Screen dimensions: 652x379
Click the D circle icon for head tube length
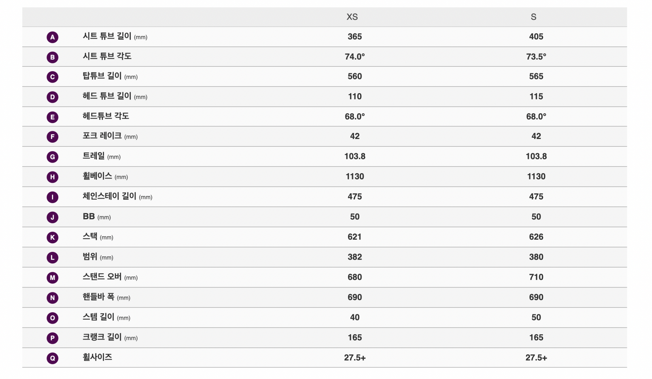point(52,97)
